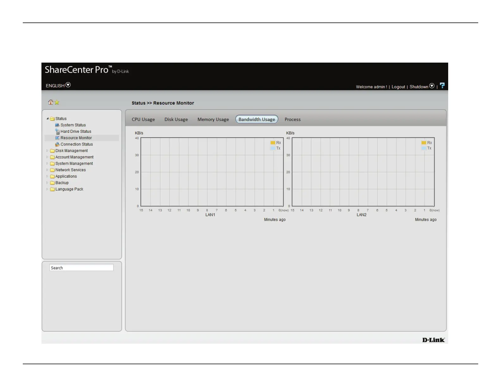The width and height of the screenshot is (501, 387).
Task: Click the Hard Drive Status icon
Action: click(57, 132)
